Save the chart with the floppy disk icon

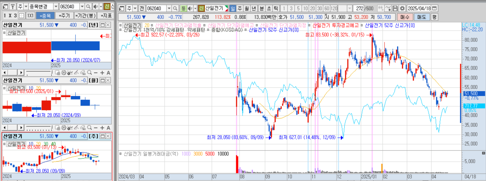[x=395, y=8]
